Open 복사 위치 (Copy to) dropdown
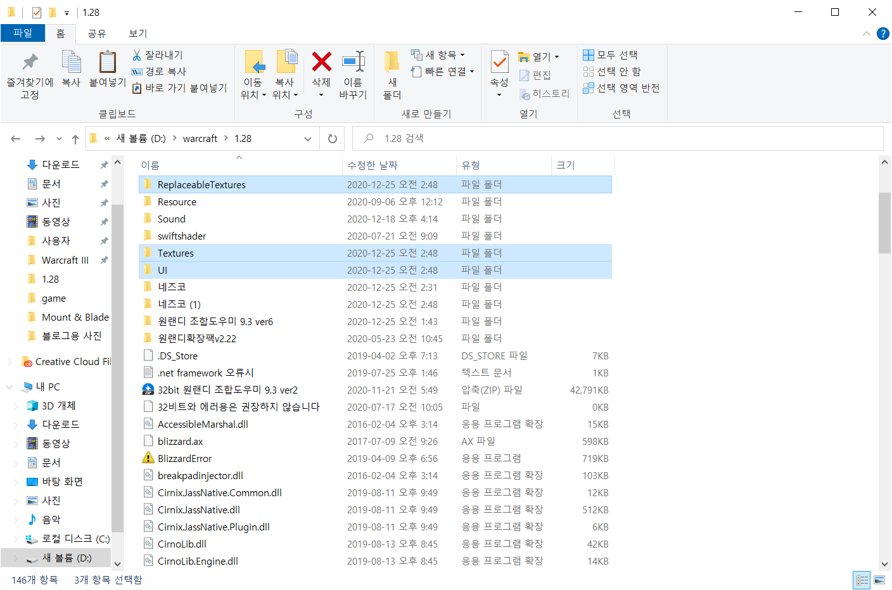This screenshot has width=892, height=590. point(284,89)
